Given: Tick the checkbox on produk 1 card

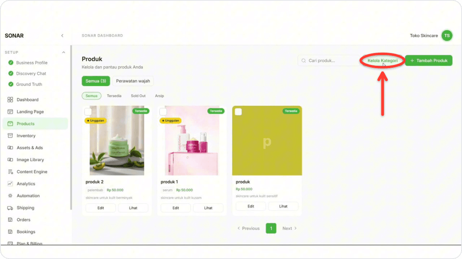Looking at the screenshot, I should 163,112.
